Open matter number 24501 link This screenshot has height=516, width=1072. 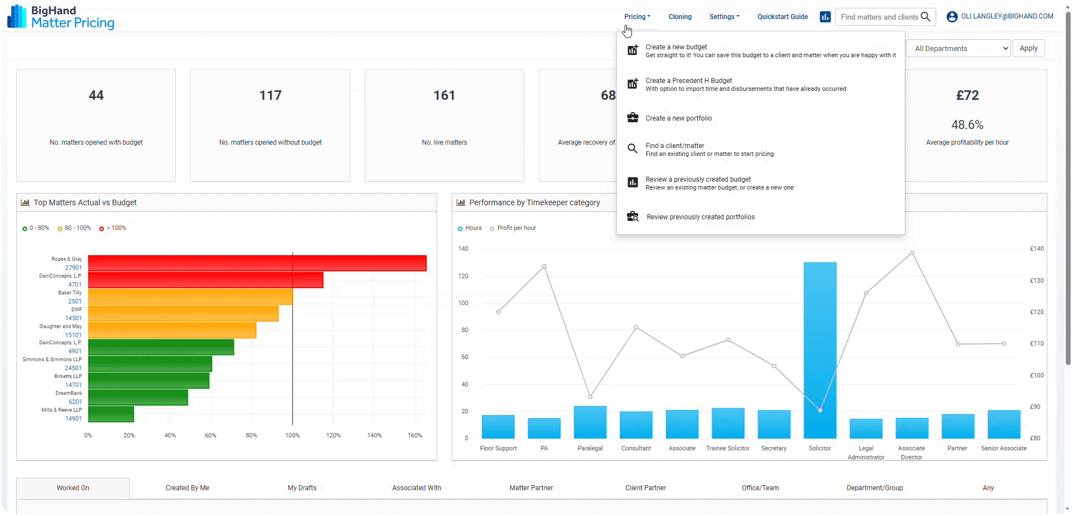point(74,368)
